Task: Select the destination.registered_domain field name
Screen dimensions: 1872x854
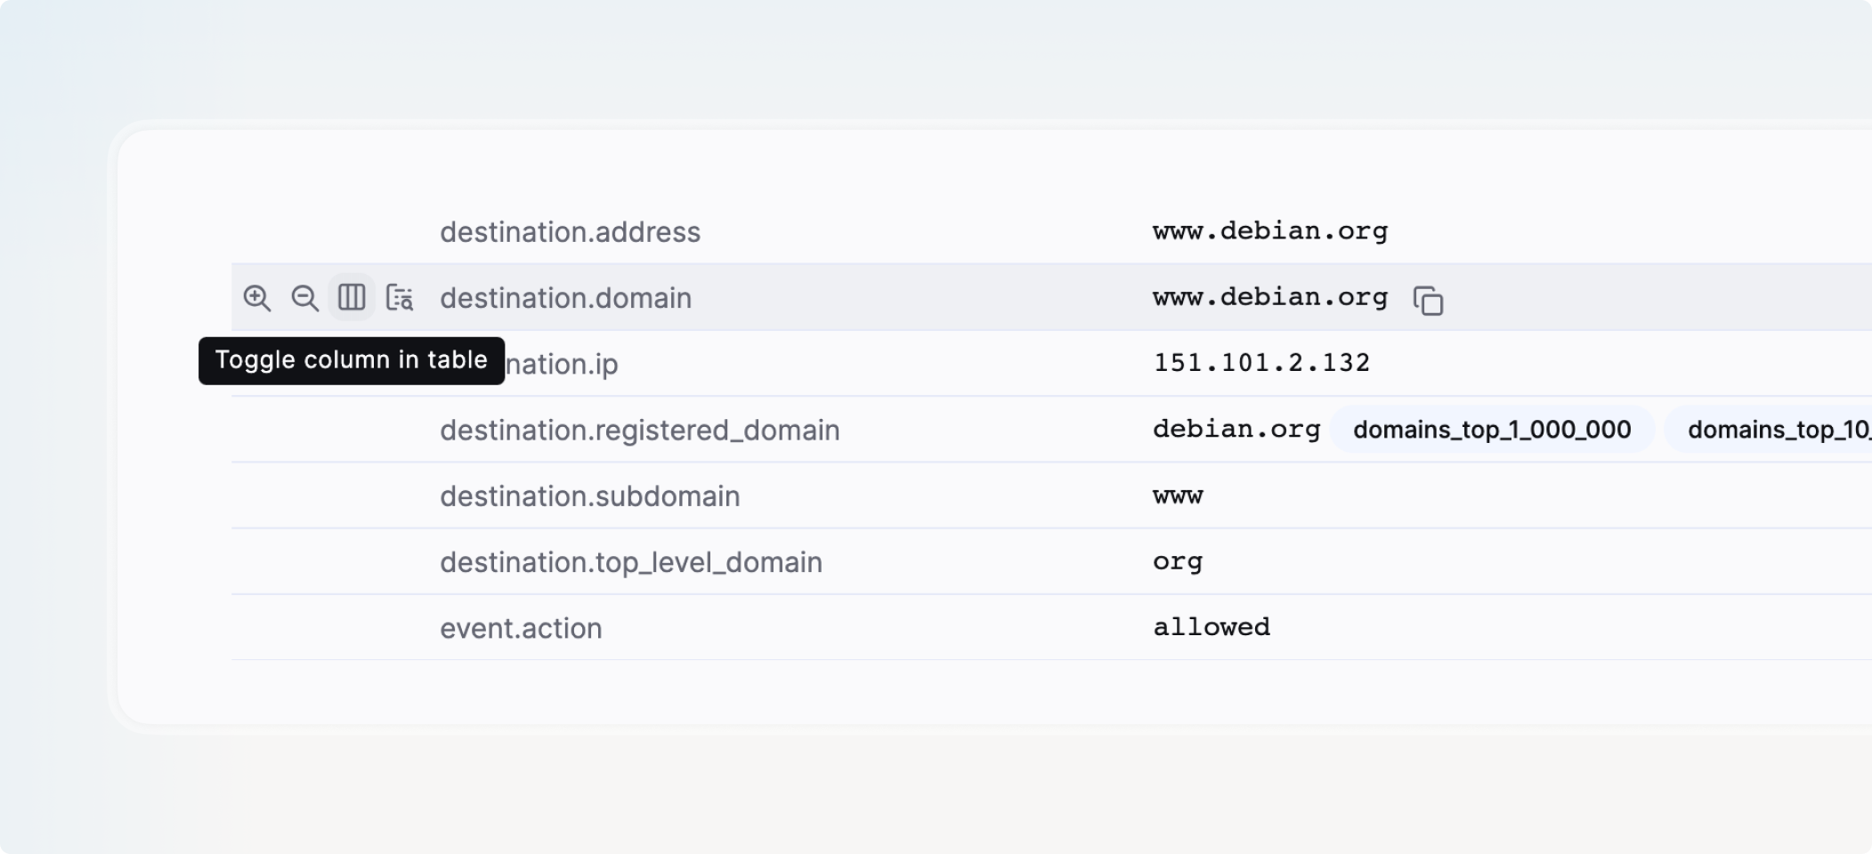Action: pos(639,431)
